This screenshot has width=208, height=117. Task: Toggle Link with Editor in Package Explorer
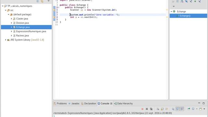(x=42, y=1)
